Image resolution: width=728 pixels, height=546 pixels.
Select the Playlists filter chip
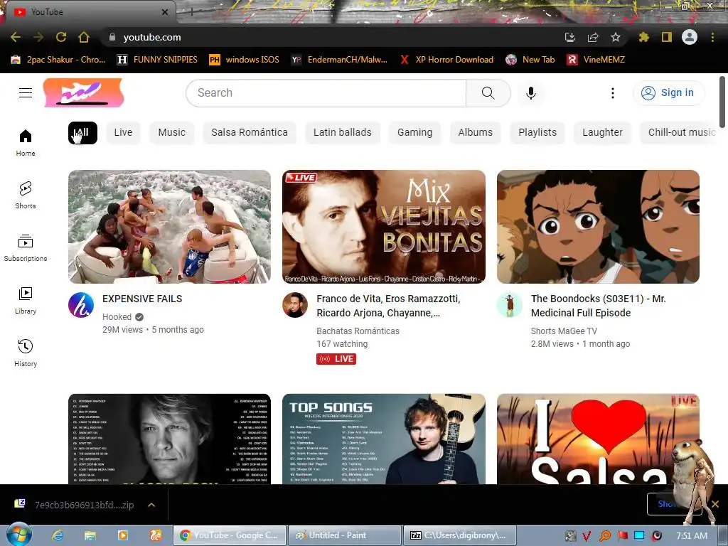pyautogui.click(x=537, y=133)
